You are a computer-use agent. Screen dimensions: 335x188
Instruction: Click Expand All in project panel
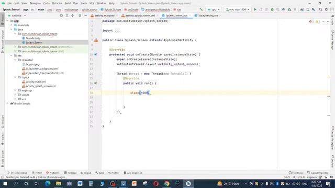(67, 16)
